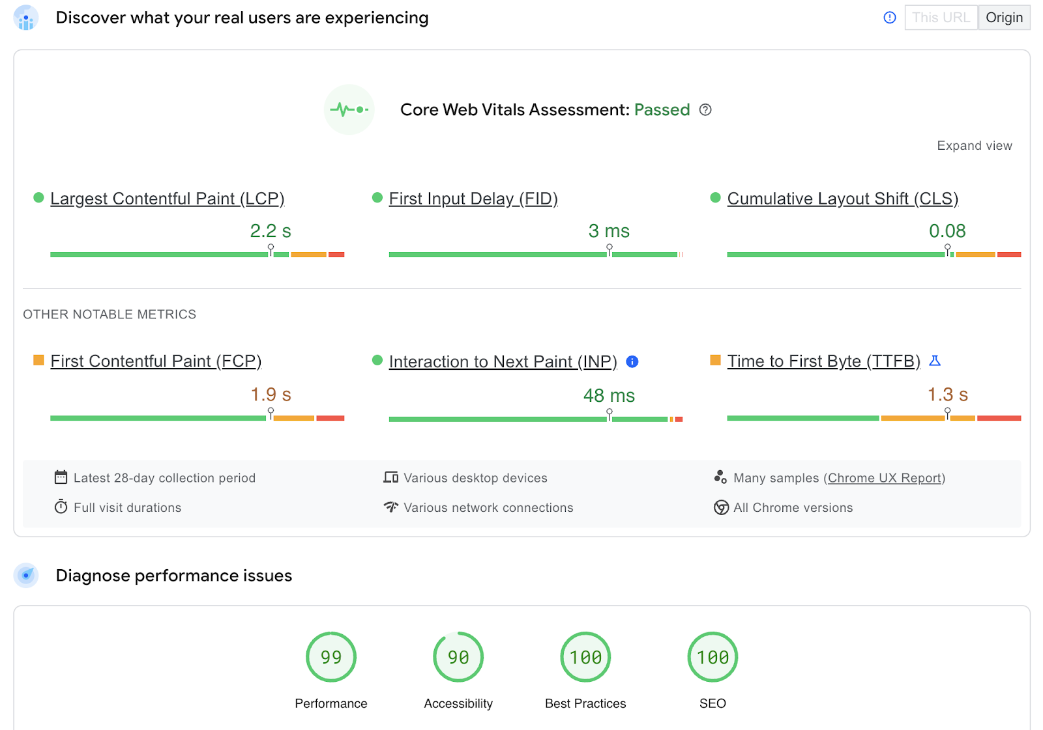Jump to the Performance score gauge
Screen dimensions: 1043x730
point(331,657)
